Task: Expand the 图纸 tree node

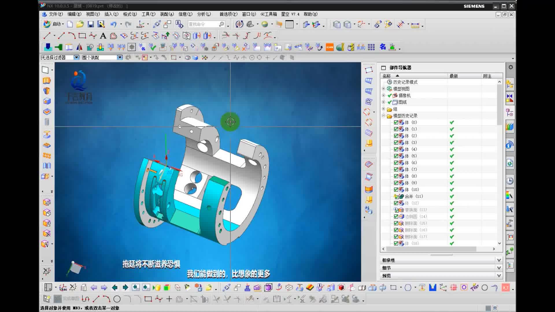Action: [383, 102]
